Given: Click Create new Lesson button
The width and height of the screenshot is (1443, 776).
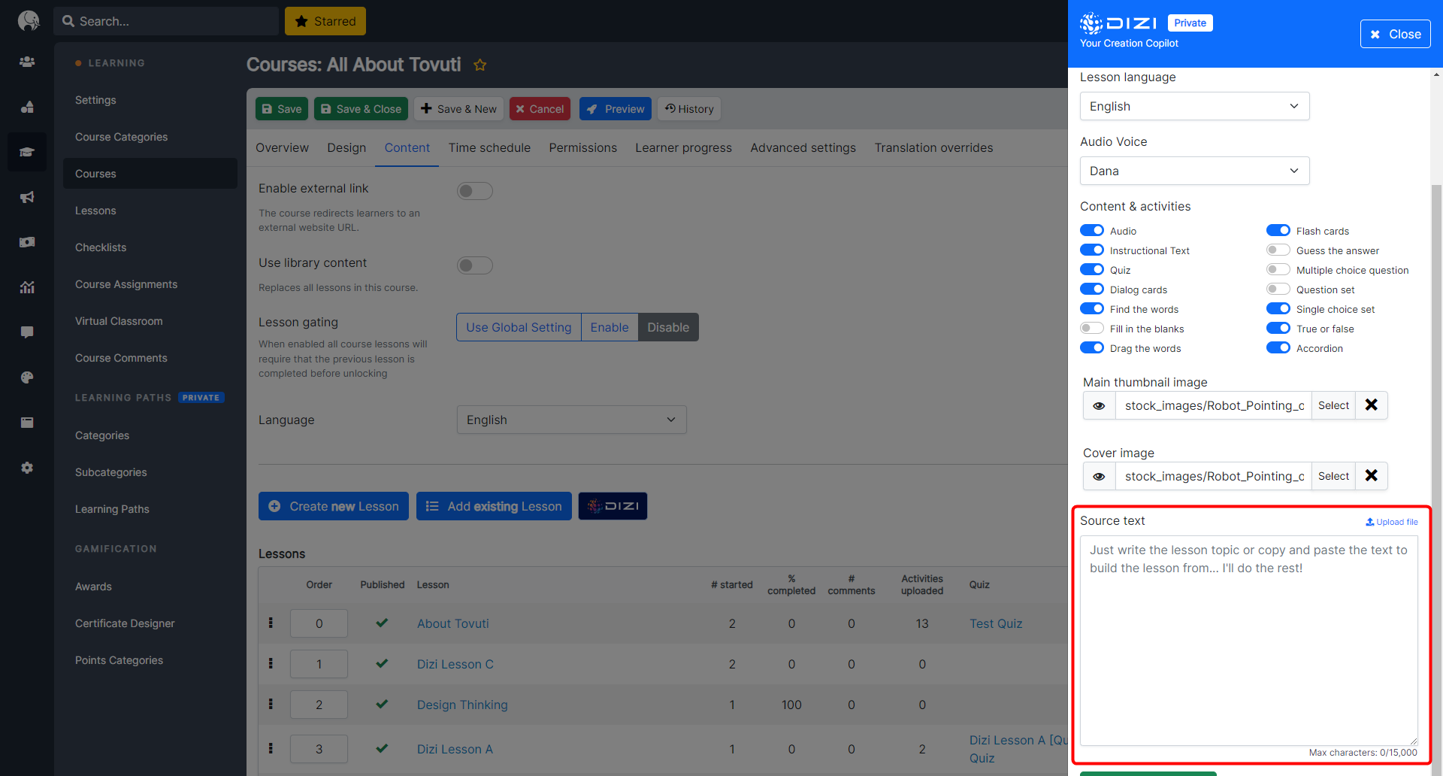Looking at the screenshot, I should (x=334, y=506).
